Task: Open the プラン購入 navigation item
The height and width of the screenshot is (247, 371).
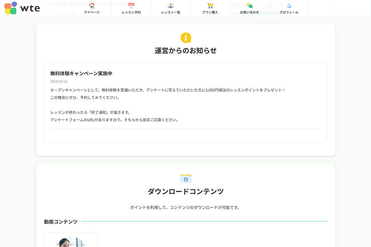Action: [210, 12]
